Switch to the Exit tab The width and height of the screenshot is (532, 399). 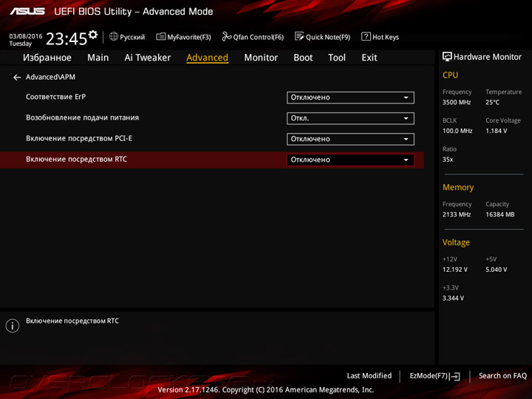tap(369, 58)
